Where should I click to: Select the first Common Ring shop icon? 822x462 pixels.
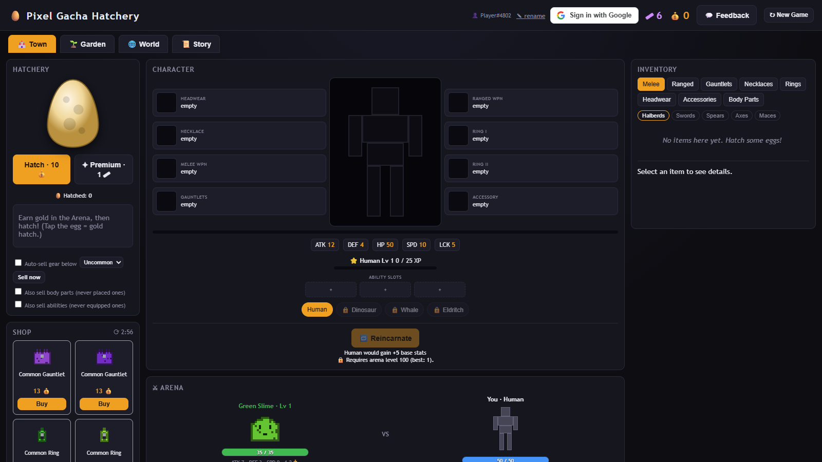pos(42,435)
